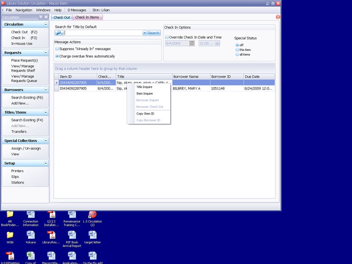The image size is (352, 264).
Task: Open the Navigation menu
Action: point(24,10)
